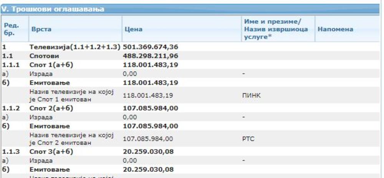Select the "Спот 3(а+б)" row label
384x178 pixels.
[x=51, y=152]
